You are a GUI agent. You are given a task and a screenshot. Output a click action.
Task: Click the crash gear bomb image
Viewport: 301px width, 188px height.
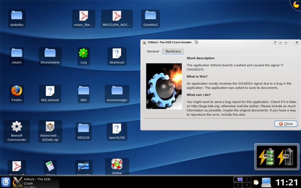coord(164,86)
